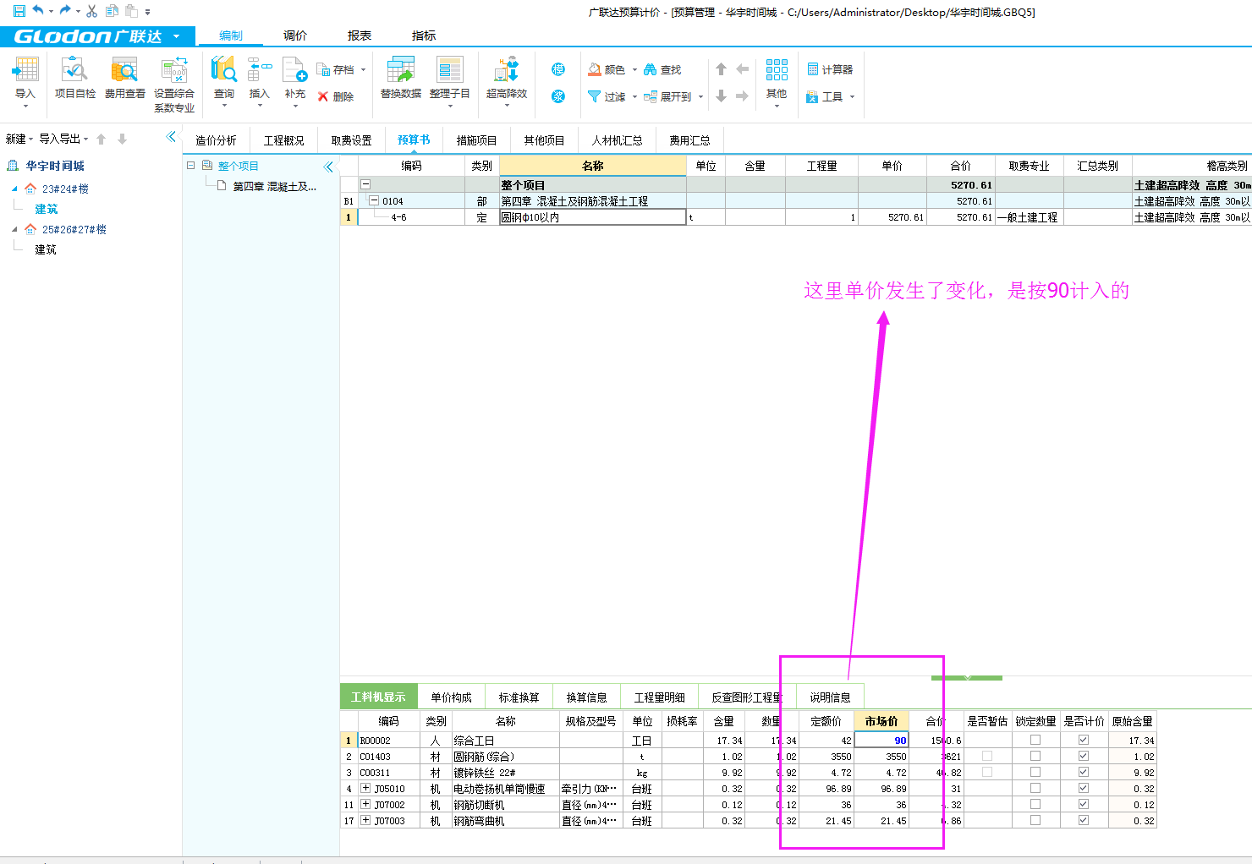Open the 计算器 calculator
Screen dimensions: 1252x864
(830, 69)
